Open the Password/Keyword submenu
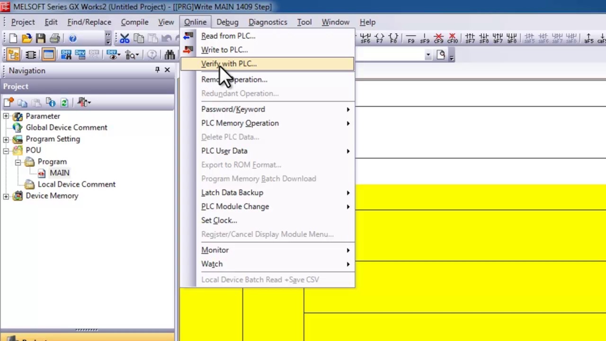This screenshot has height=341, width=606. 267,109
